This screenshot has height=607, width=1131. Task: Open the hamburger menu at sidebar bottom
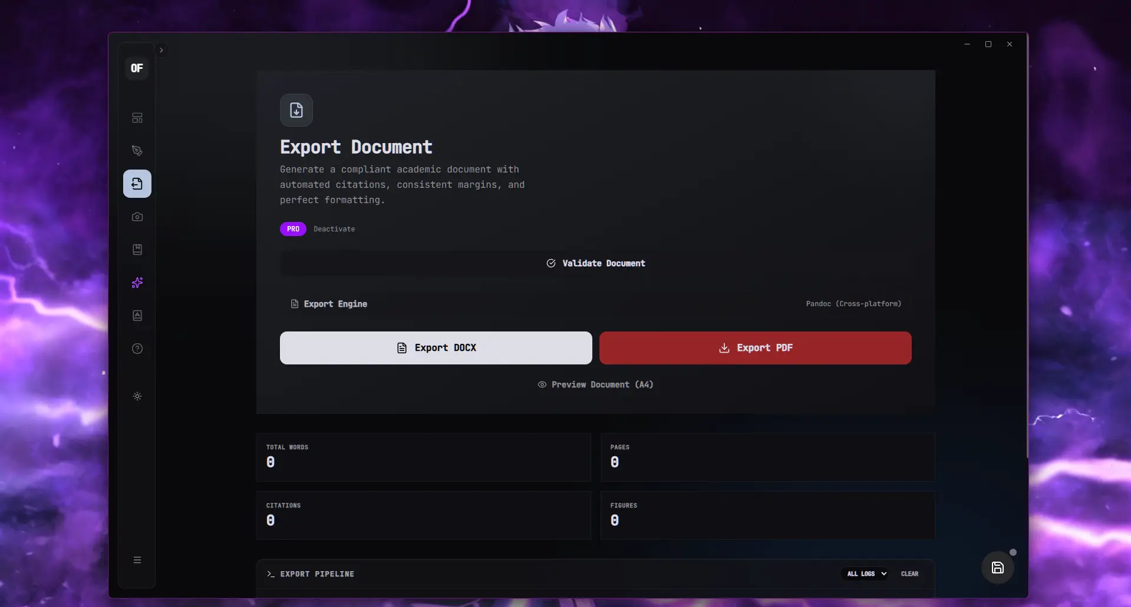coord(137,560)
